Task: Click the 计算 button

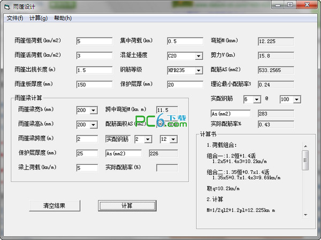Action: [x=127, y=205]
